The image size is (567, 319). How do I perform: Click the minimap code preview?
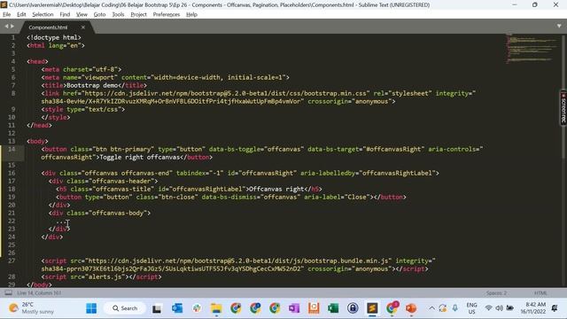coord(531,48)
